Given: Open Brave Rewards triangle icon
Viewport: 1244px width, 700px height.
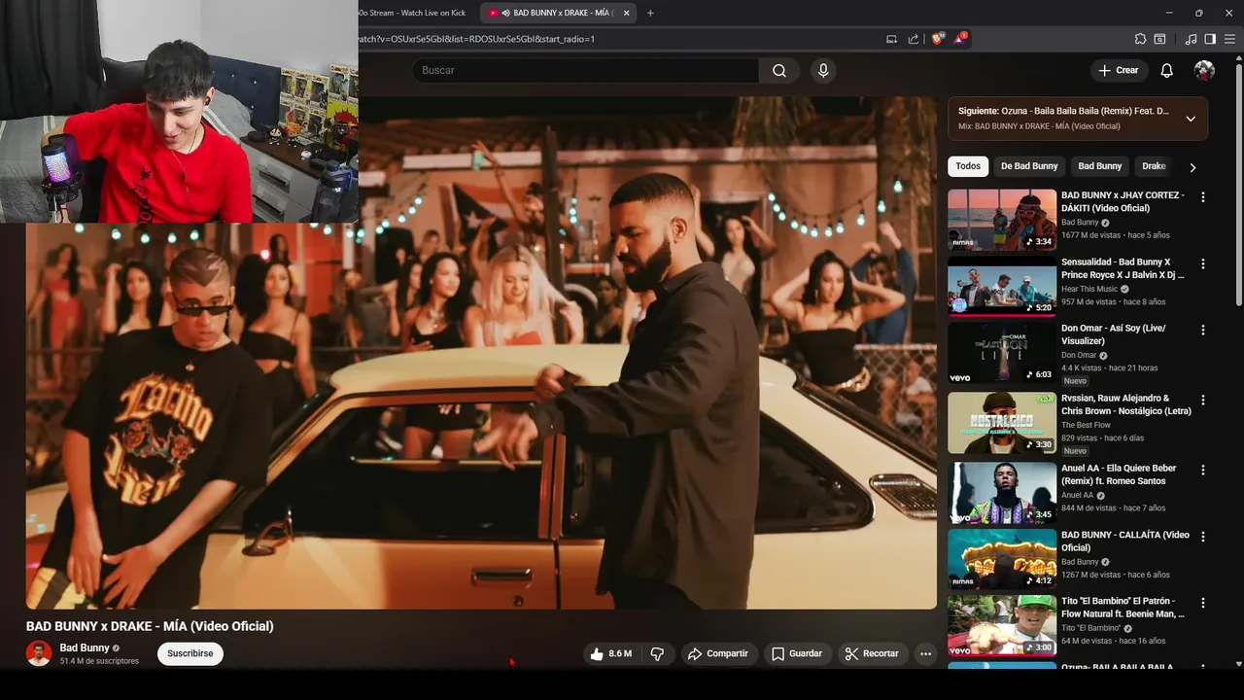Looking at the screenshot, I should point(960,39).
